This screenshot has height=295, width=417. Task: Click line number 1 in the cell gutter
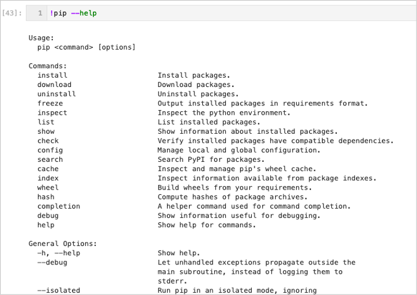point(40,13)
